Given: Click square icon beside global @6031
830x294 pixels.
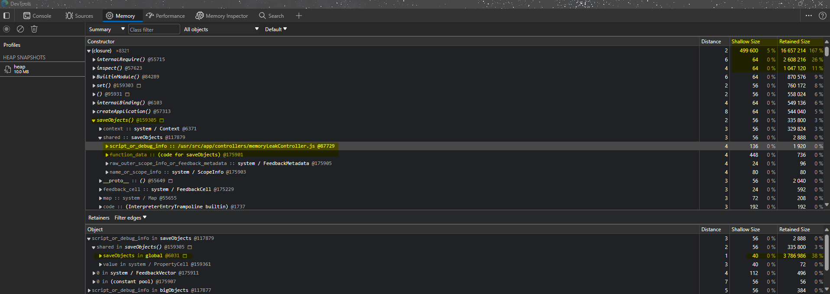Looking at the screenshot, I should pyautogui.click(x=185, y=256).
